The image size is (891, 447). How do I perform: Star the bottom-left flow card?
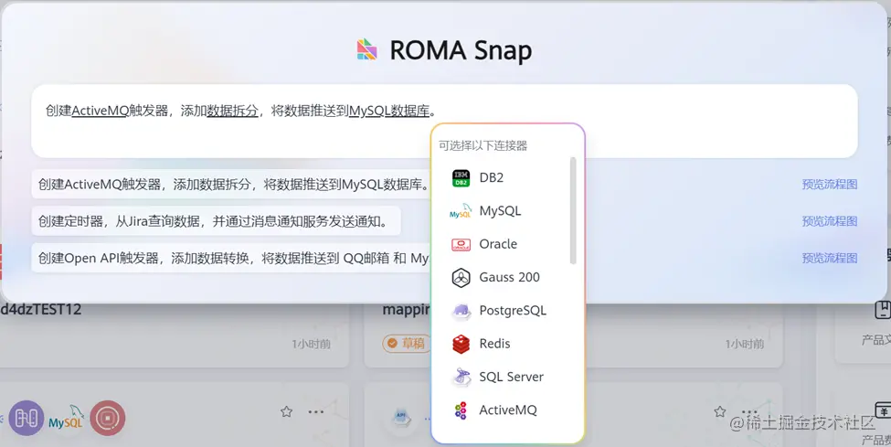pyautogui.click(x=286, y=411)
